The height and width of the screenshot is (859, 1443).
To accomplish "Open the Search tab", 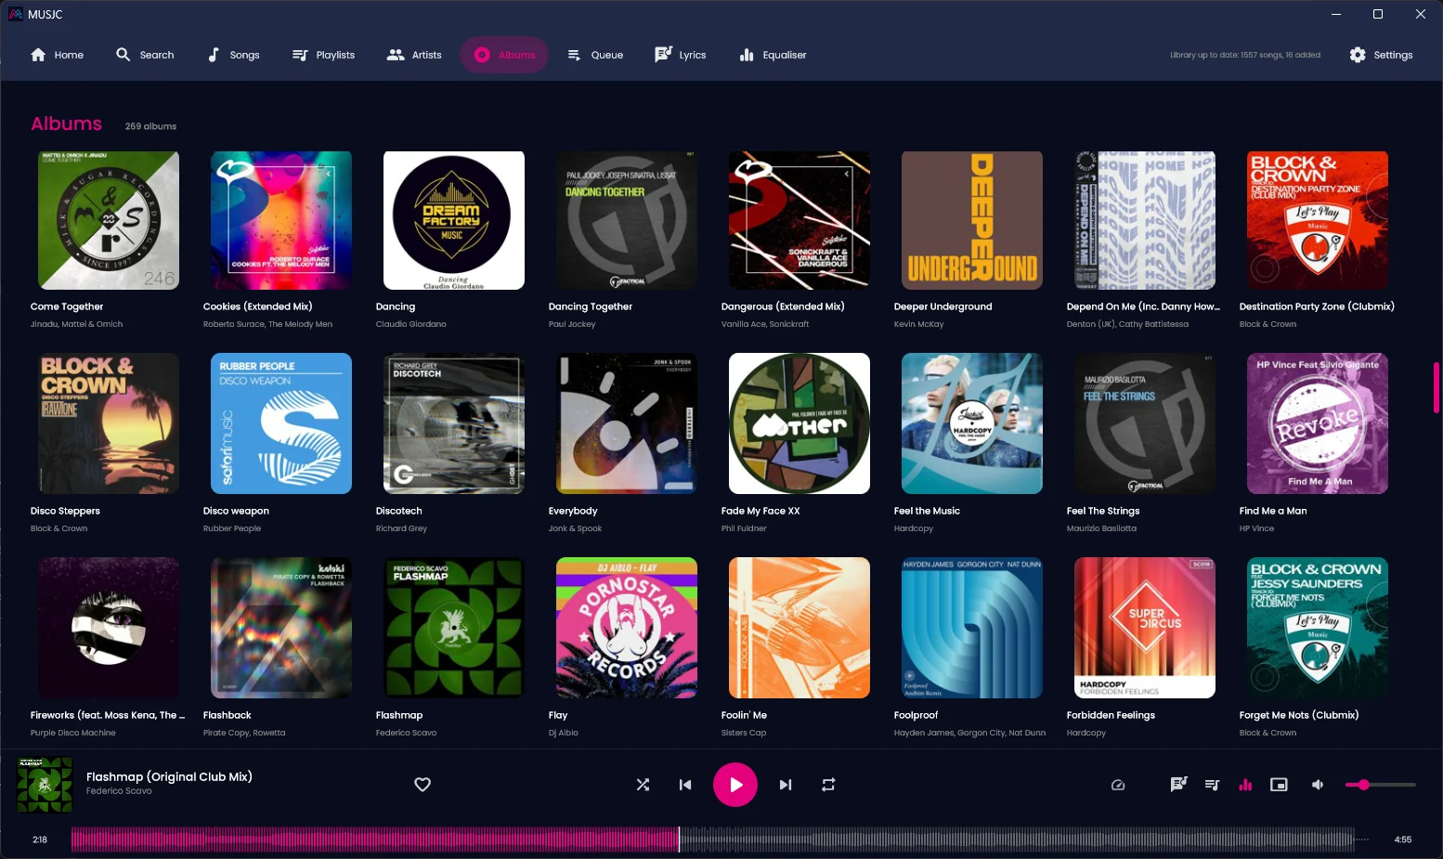I will (x=145, y=55).
